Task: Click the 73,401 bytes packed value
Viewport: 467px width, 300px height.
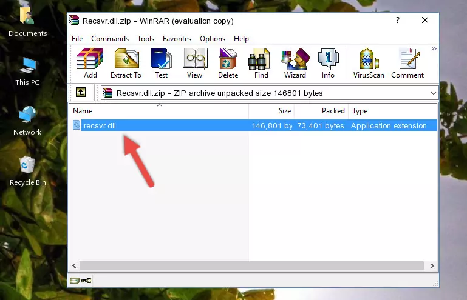Action: coord(321,126)
